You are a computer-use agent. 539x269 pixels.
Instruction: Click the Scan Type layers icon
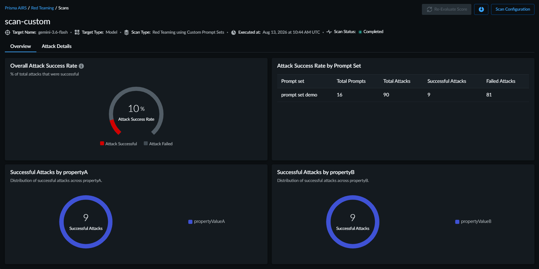click(126, 32)
